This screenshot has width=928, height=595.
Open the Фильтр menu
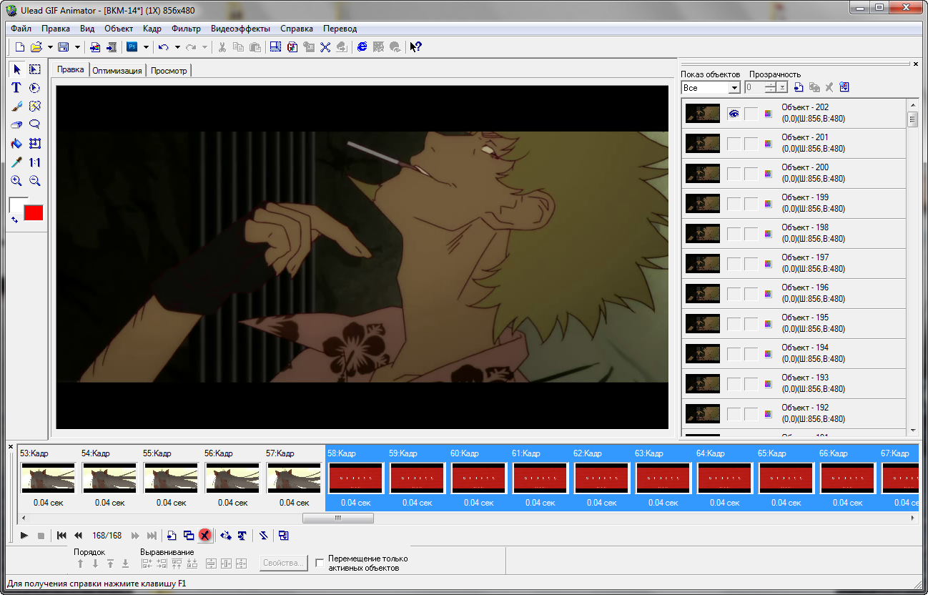(186, 29)
